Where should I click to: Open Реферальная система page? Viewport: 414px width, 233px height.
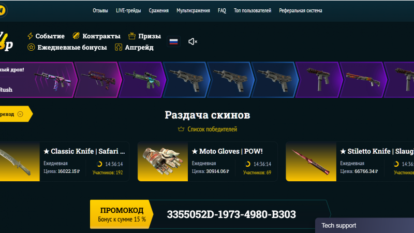301,10
